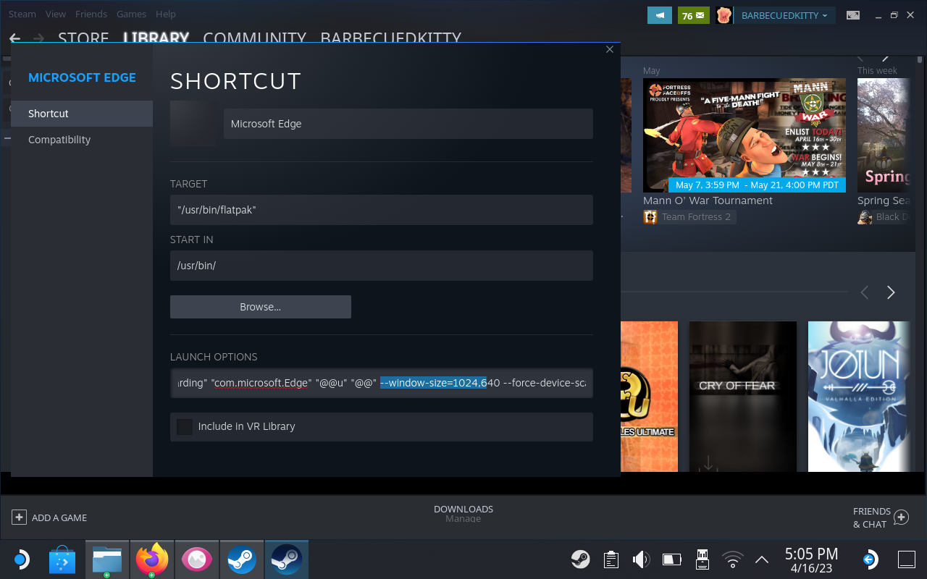Viewport: 927px width, 579px height.
Task: Enable Include in VR Library checkbox
Action: (185, 426)
